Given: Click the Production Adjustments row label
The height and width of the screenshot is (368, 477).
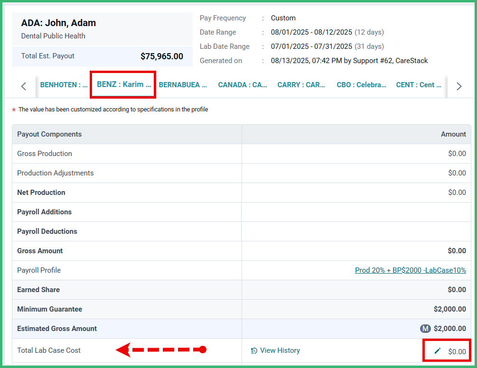Looking at the screenshot, I should [56, 173].
